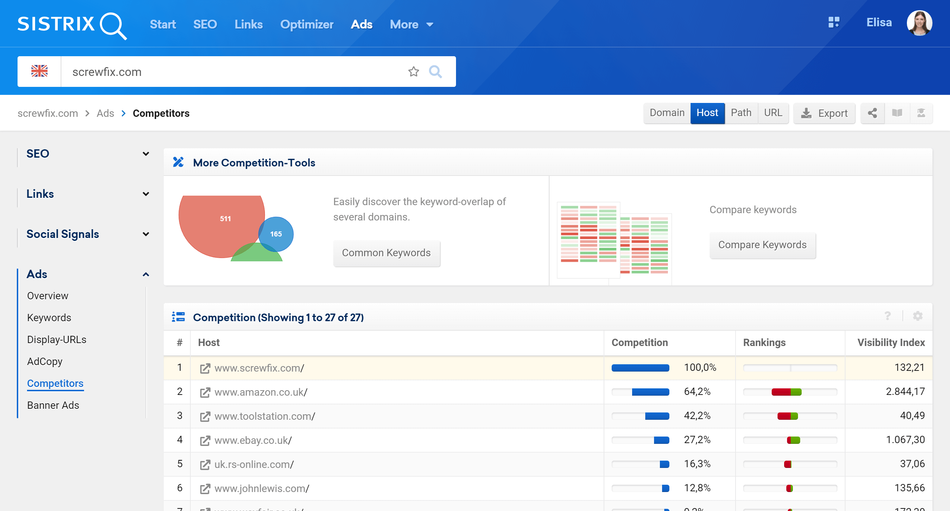
Task: Open the More dropdown menu
Action: 411,25
